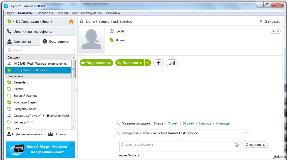This screenshot has width=287, height=160.
Task: Select contact Степан
Action: 38,89
